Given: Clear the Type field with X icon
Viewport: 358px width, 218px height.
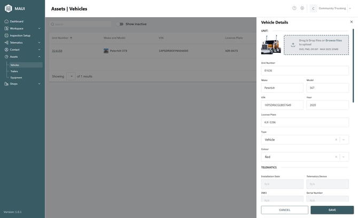Looking at the screenshot, I should point(336,139).
